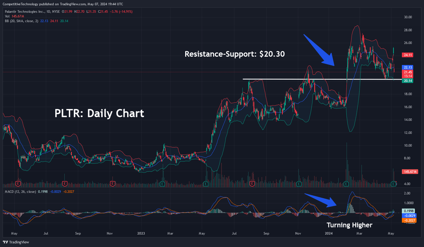Select the Turning Higher text annotation

click(x=349, y=225)
